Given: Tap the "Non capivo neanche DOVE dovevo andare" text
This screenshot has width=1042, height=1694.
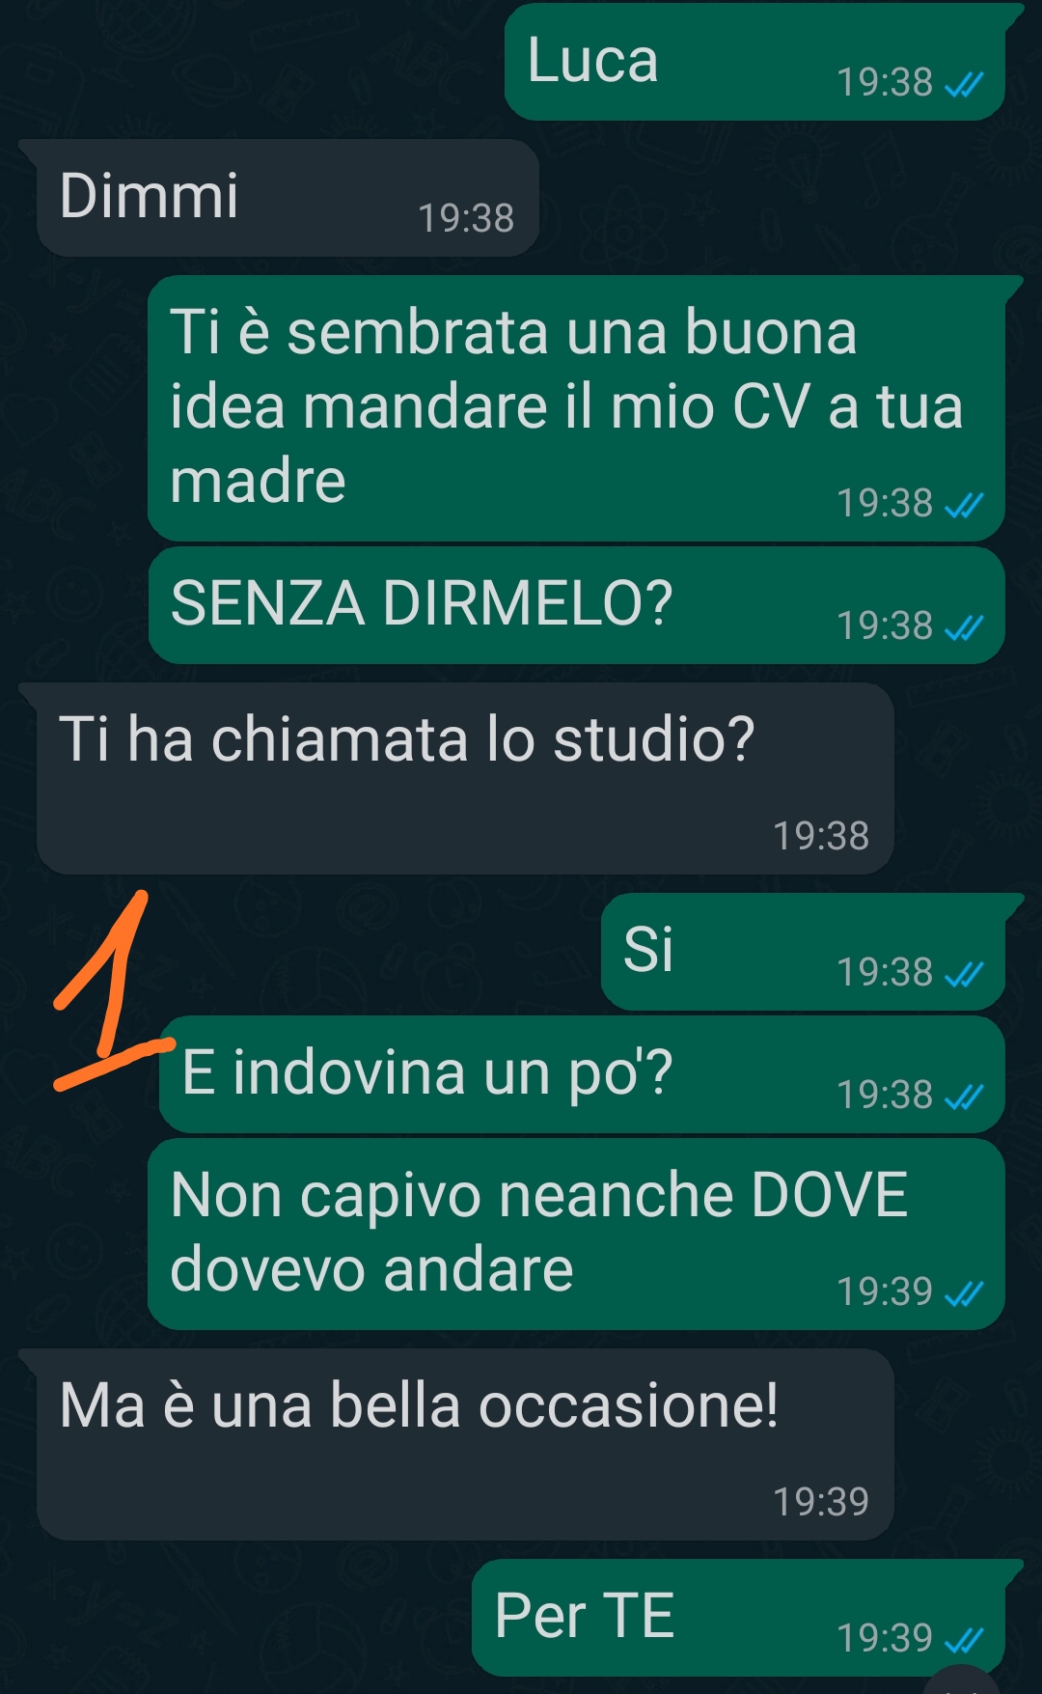Looking at the screenshot, I should tap(539, 1232).
